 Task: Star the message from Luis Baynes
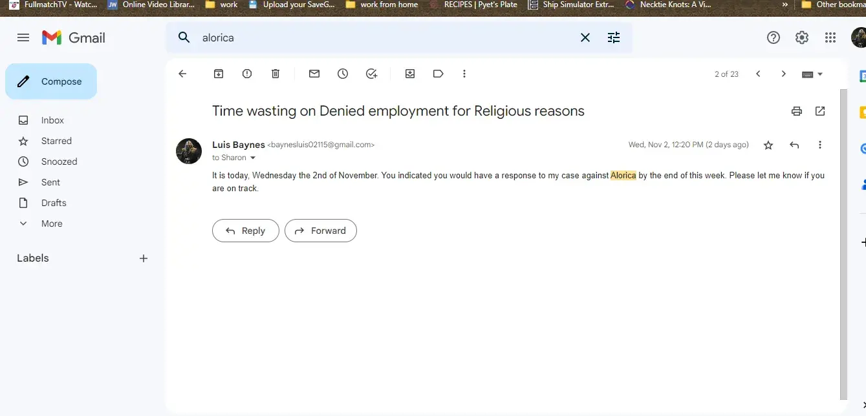768,145
